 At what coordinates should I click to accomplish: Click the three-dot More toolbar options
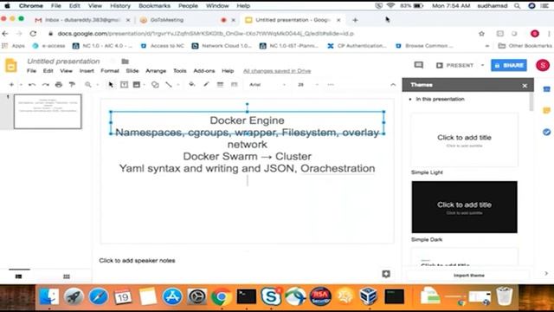coord(331,85)
